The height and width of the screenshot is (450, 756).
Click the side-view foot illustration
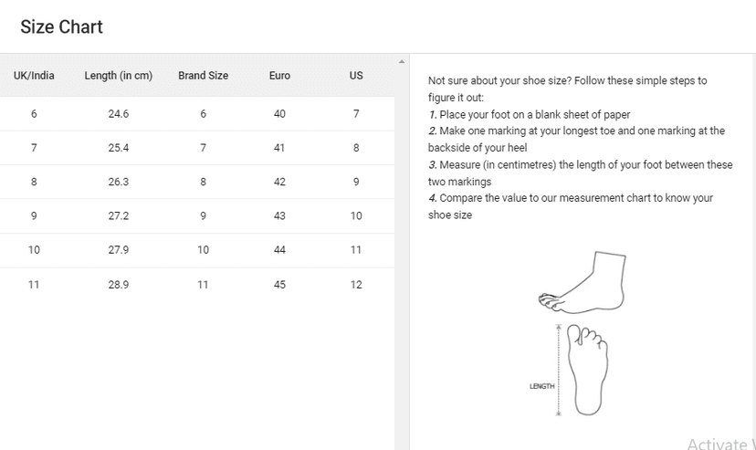[582, 282]
